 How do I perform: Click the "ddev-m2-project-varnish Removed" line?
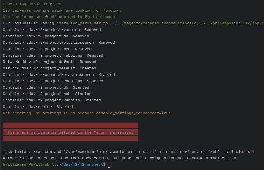tap(52, 30)
